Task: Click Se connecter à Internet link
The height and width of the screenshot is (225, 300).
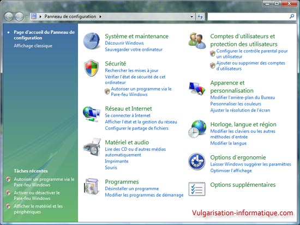Action: pos(128,115)
